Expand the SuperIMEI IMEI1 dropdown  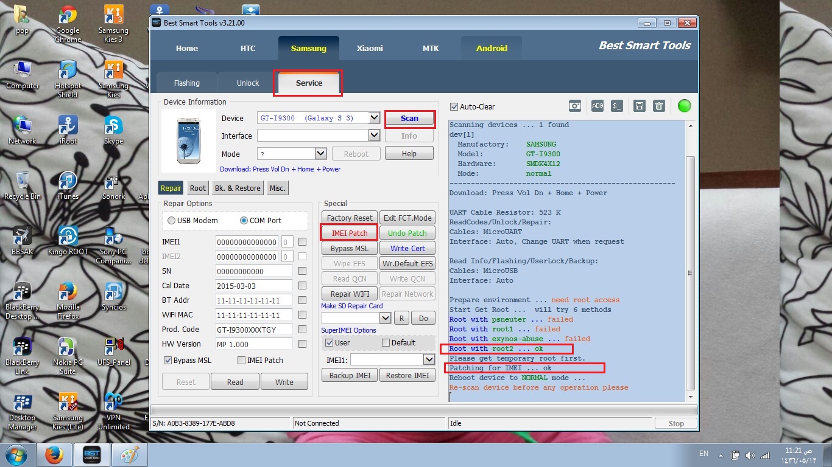(x=428, y=359)
